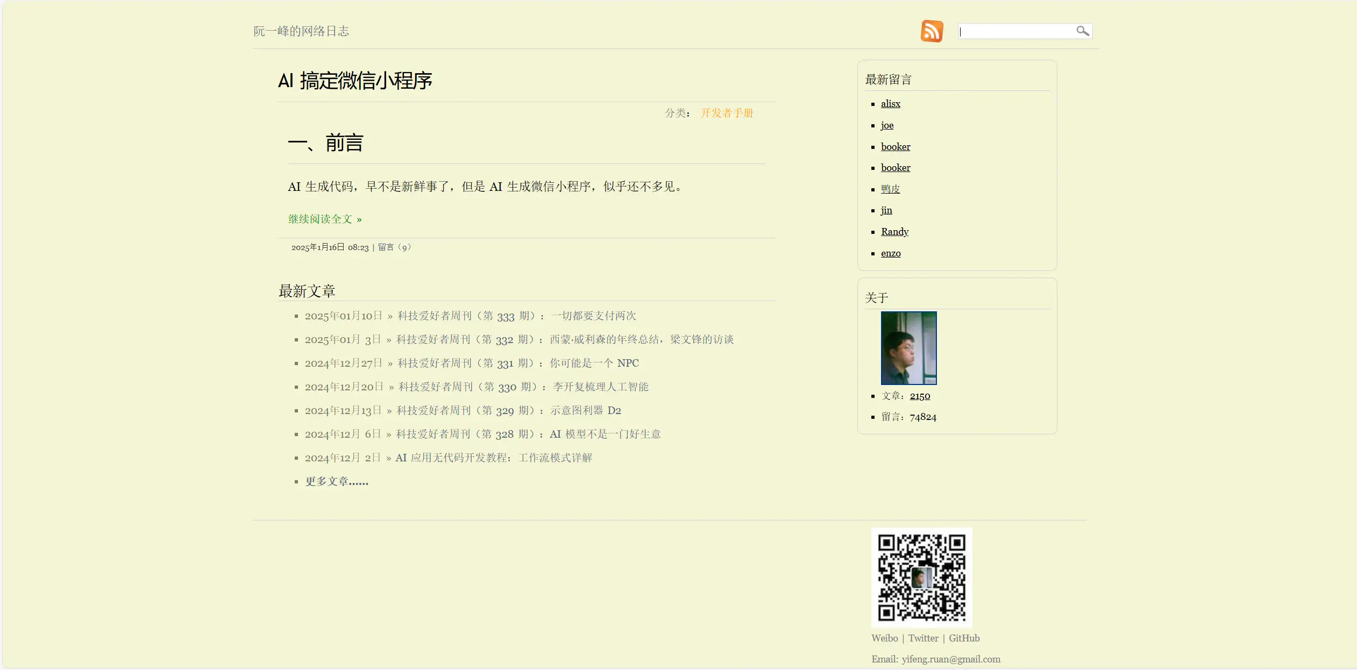Viewport: 1357px width, 670px height.
Task: Open the 开发者手册 category link
Action: click(x=727, y=113)
